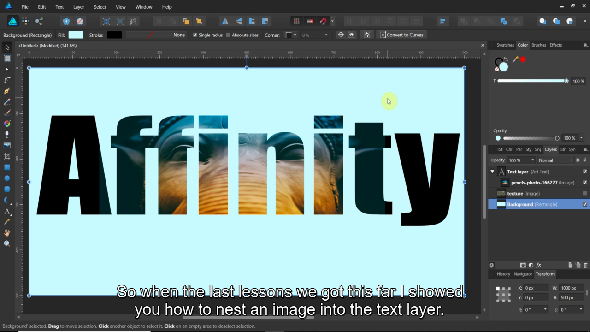Click the Delete Layer trash icon

click(x=586, y=265)
